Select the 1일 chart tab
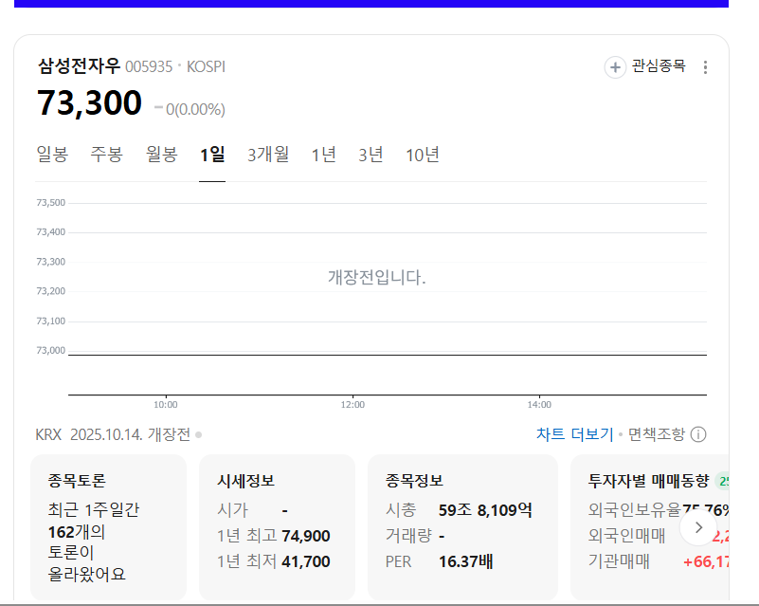This screenshot has width=759, height=606. (x=212, y=155)
